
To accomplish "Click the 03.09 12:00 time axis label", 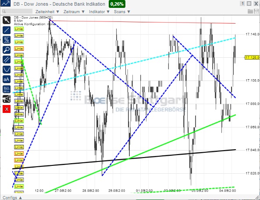I will click(x=199, y=190).
